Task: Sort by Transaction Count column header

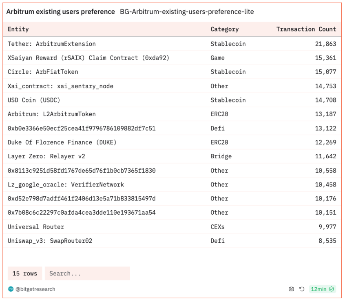Action: (x=306, y=29)
